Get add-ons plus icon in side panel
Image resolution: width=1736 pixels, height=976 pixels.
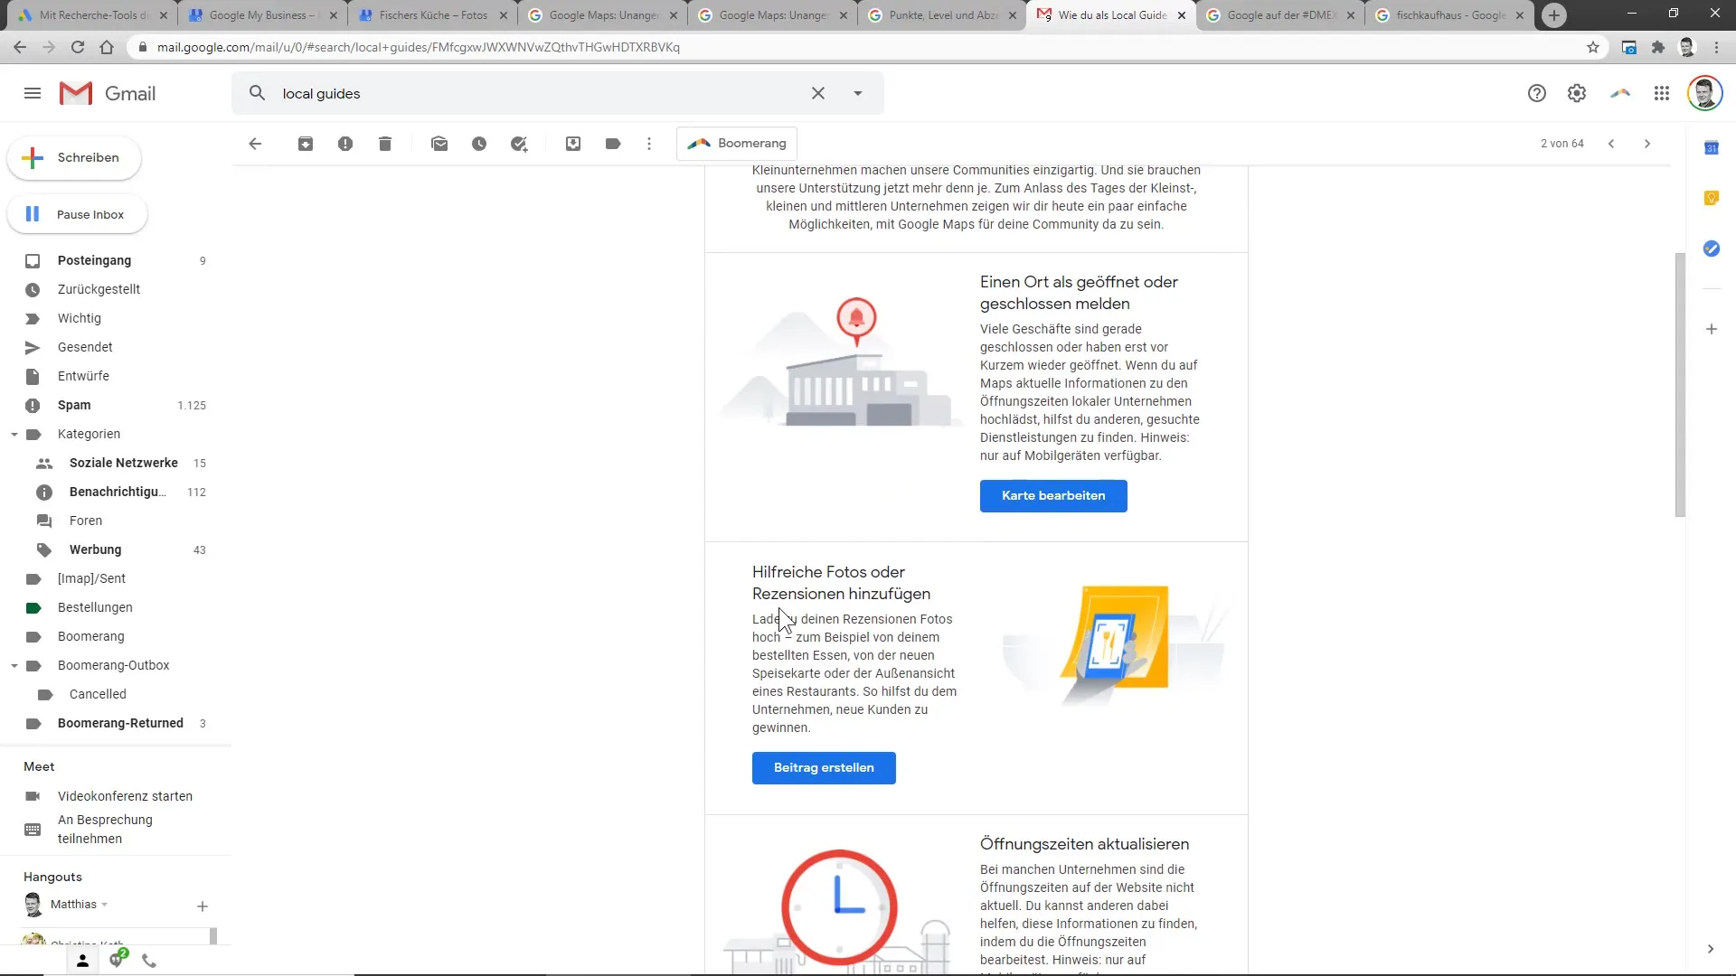click(x=1712, y=329)
